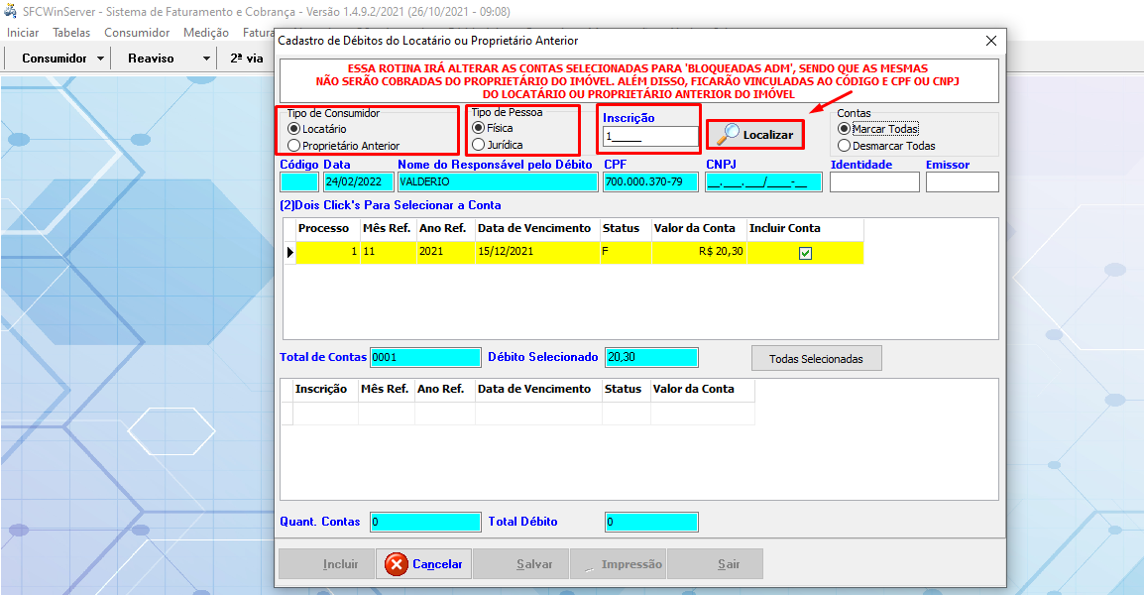Open the Iniciar menu
The image size is (1144, 595).
pyautogui.click(x=23, y=33)
